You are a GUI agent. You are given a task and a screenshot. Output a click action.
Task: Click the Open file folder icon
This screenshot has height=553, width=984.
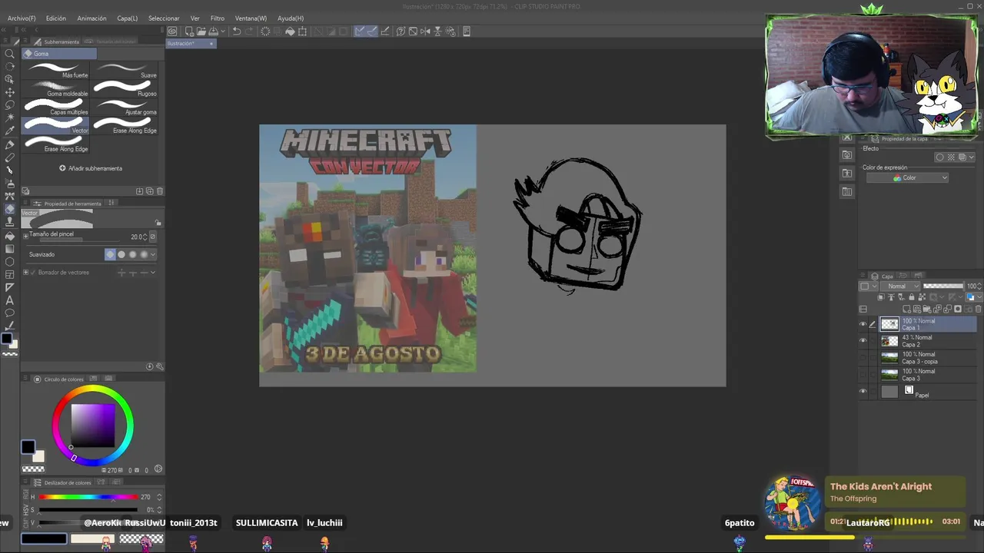click(201, 31)
